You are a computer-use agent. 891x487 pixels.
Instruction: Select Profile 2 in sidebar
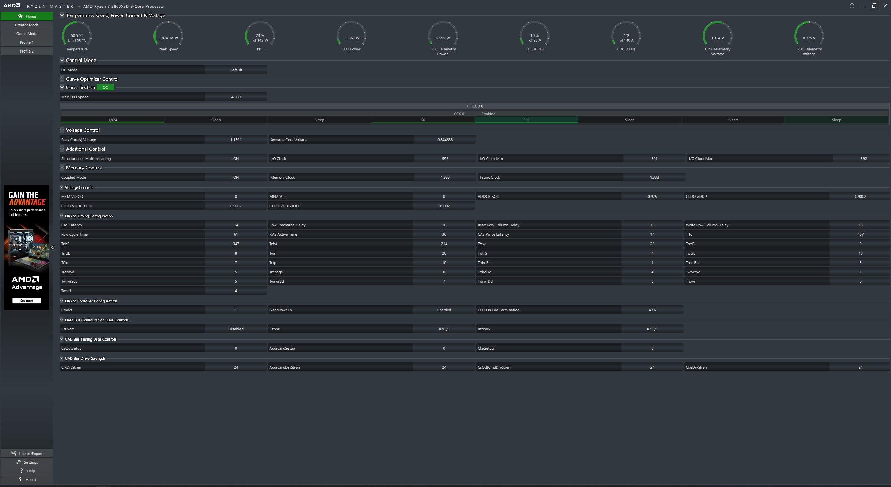pyautogui.click(x=26, y=51)
